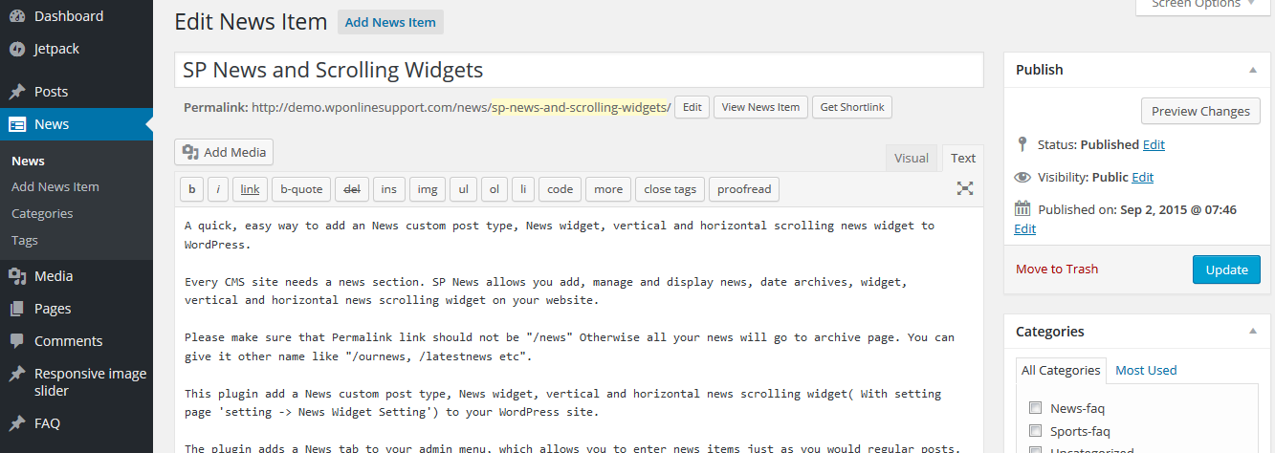Click the code quicktag button
This screenshot has width=1275, height=453.
pyautogui.click(x=561, y=189)
